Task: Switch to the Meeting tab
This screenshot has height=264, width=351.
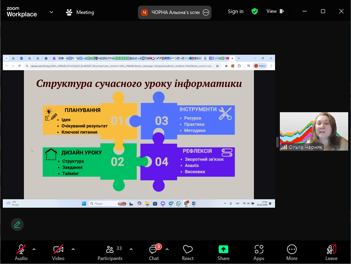Action: (80, 12)
